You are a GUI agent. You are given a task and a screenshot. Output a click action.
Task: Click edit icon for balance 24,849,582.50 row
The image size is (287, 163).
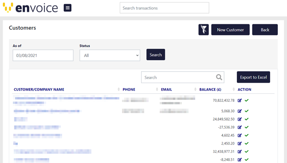pos(240,119)
